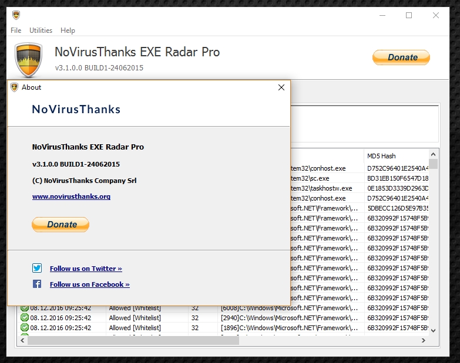Image resolution: width=460 pixels, height=363 pixels.
Task: Maximize the main window
Action: [x=409, y=15]
